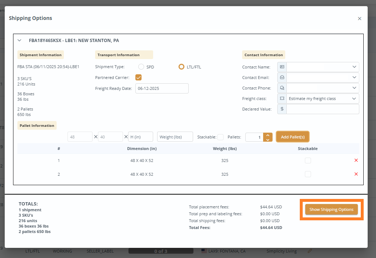The height and width of the screenshot is (258, 376).
Task: Click the contact name card icon
Action: point(282,67)
